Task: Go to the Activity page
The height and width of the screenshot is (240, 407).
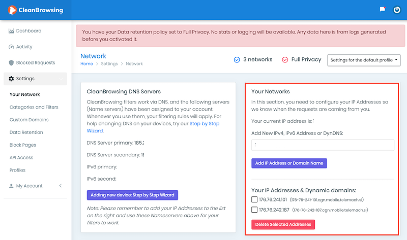Action: tap(24, 47)
